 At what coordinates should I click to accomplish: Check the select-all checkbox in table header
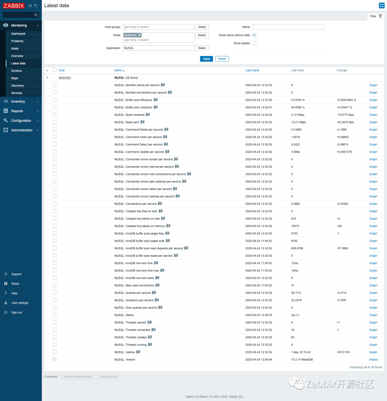[x=54, y=70]
